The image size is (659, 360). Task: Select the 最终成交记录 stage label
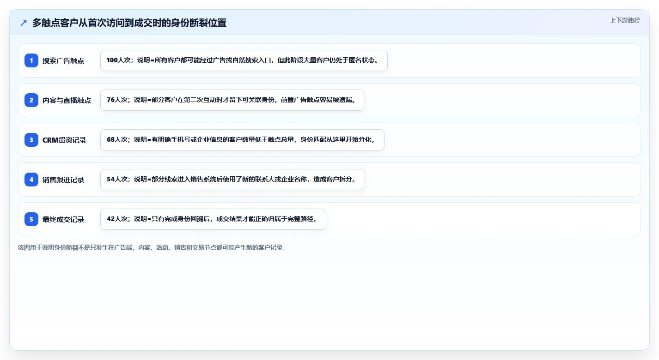(63, 219)
